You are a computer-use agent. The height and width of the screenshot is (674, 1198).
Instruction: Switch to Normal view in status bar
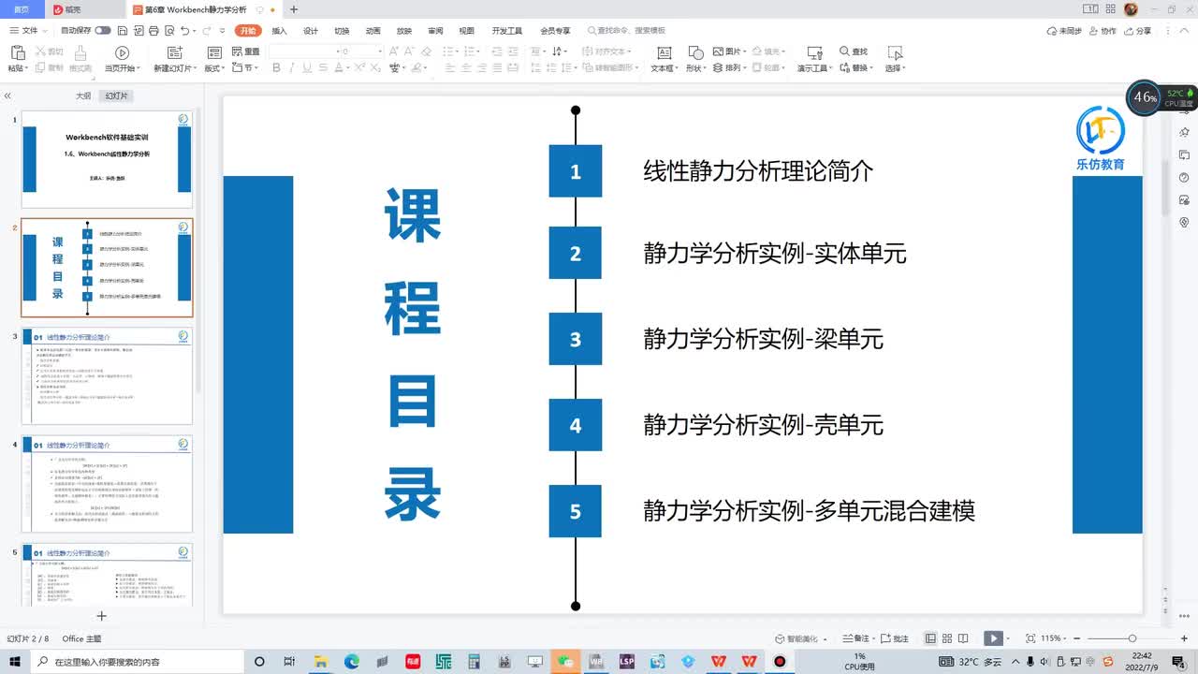(x=930, y=638)
